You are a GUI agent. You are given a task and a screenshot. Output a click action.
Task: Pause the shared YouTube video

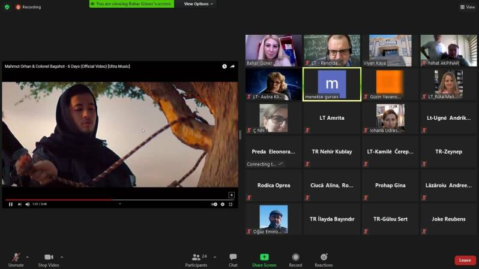11,204
